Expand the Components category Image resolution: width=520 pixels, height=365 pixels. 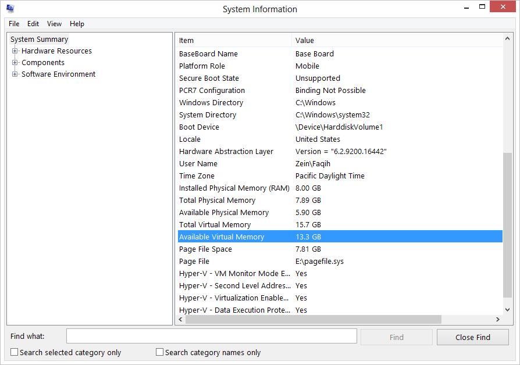[x=15, y=62]
